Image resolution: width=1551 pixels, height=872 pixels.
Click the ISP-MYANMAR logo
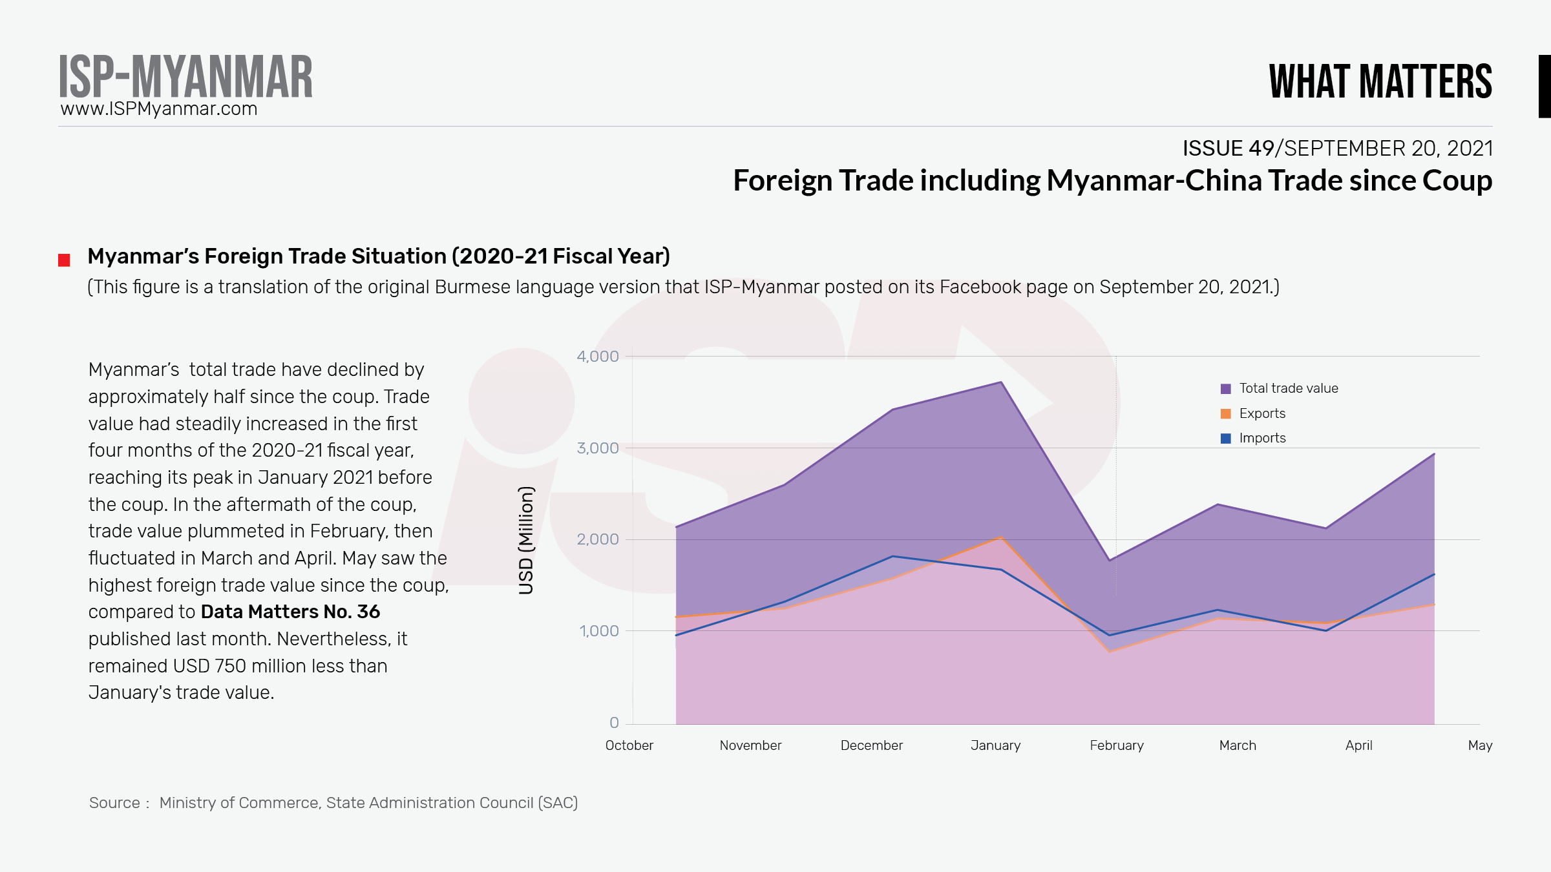(185, 76)
